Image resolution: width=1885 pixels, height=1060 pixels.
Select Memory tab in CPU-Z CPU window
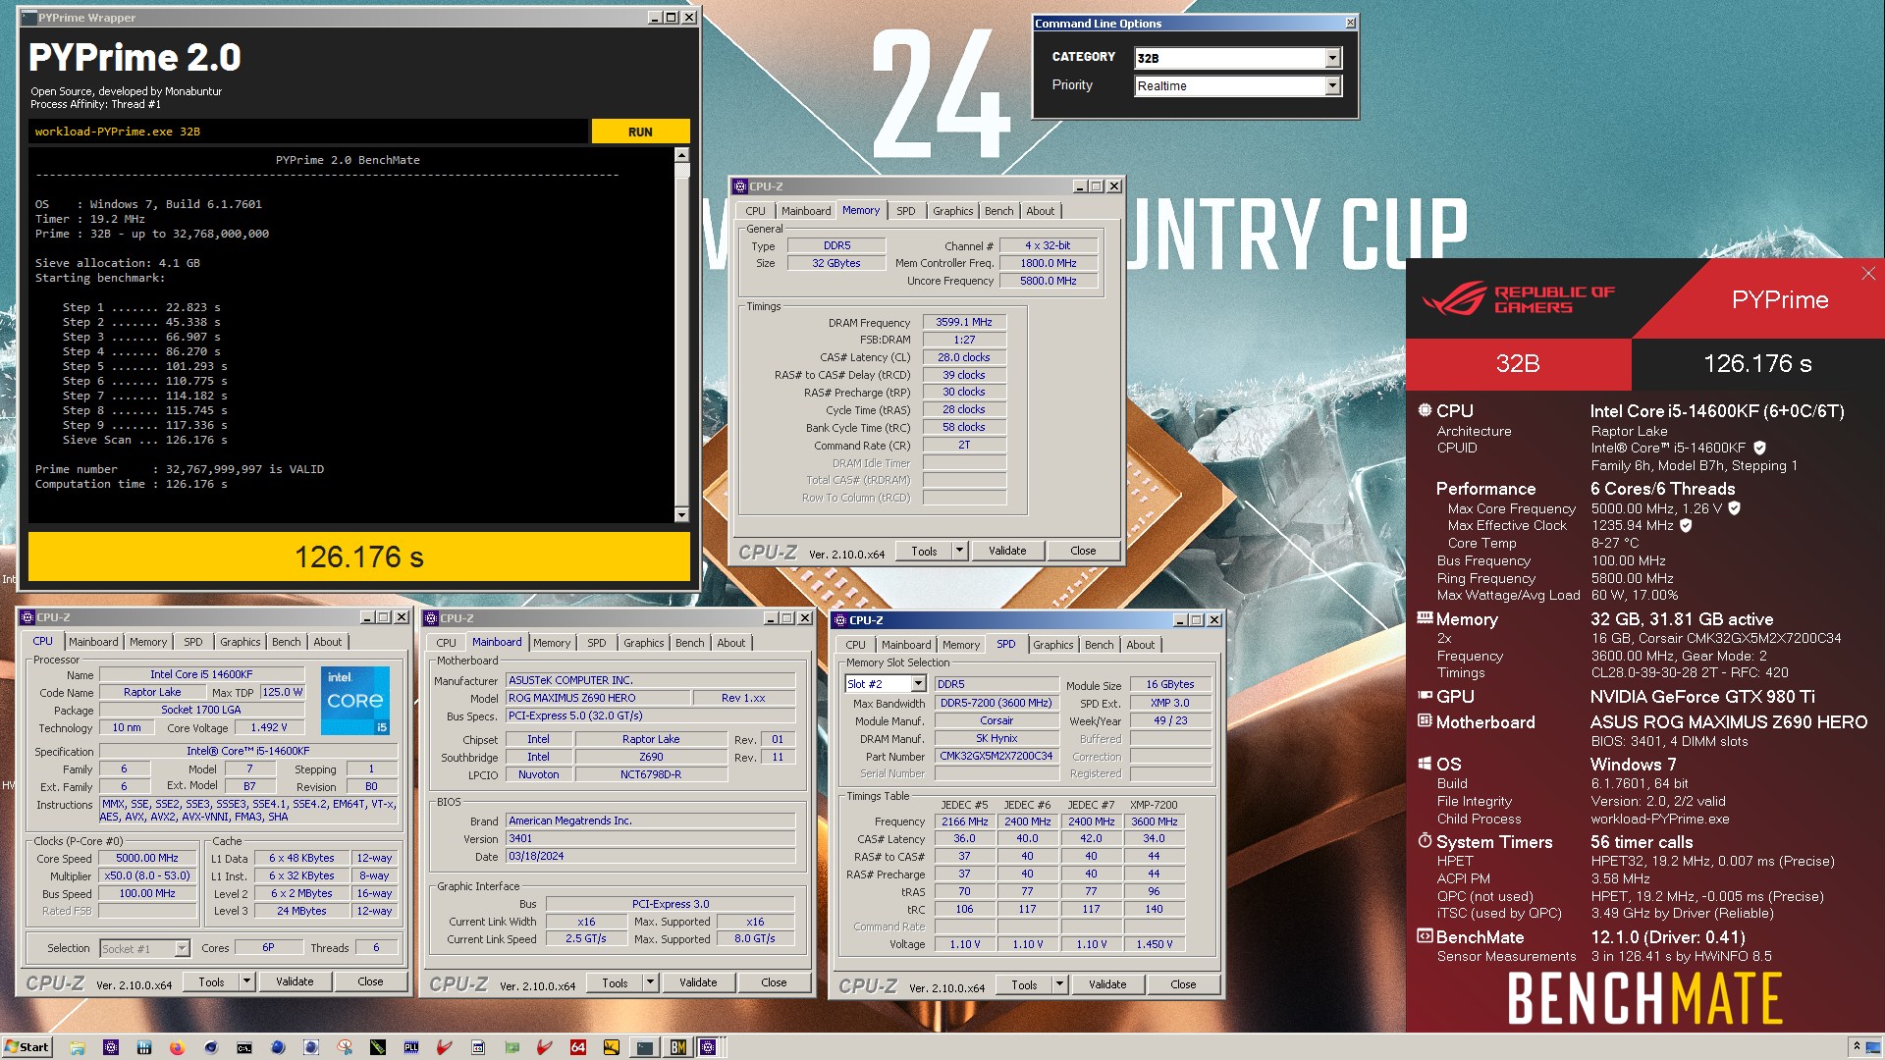coord(148,642)
